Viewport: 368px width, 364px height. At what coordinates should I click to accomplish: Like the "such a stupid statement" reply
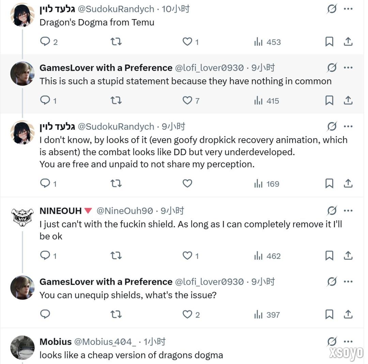(187, 100)
